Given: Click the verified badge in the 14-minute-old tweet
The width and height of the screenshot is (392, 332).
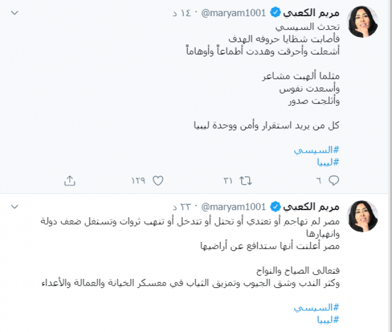Looking at the screenshot, I should click(276, 12).
